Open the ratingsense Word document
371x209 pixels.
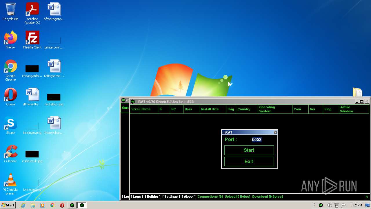tap(54, 69)
